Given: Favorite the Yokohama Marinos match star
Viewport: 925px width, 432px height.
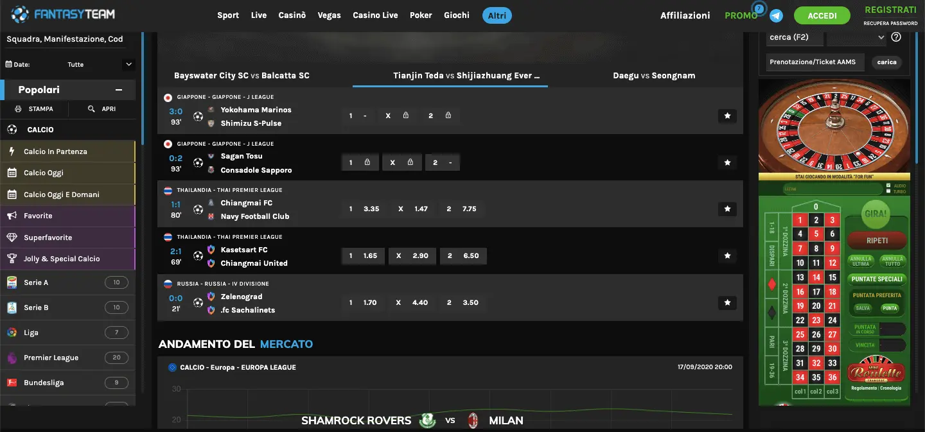Looking at the screenshot, I should coord(727,116).
